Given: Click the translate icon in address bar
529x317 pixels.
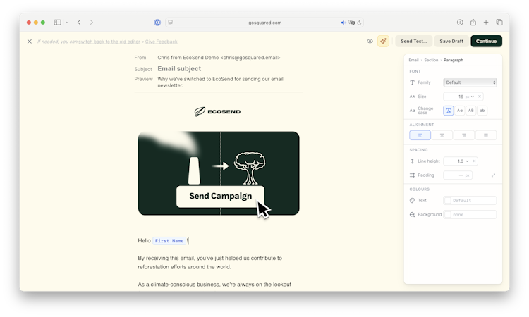Looking at the screenshot, I should click(x=351, y=23).
